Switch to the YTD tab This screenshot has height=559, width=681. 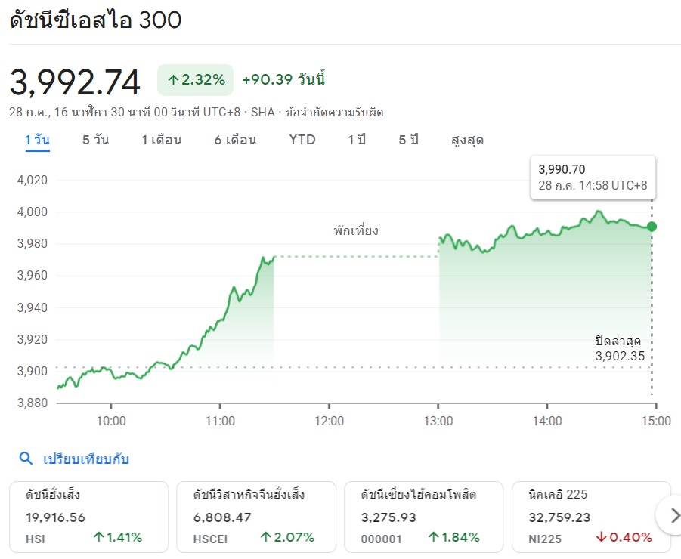coord(302,140)
